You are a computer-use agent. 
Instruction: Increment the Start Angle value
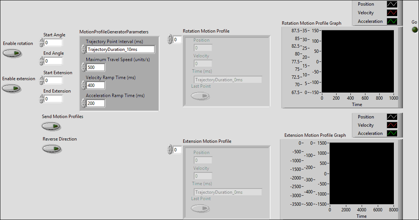(42, 40)
